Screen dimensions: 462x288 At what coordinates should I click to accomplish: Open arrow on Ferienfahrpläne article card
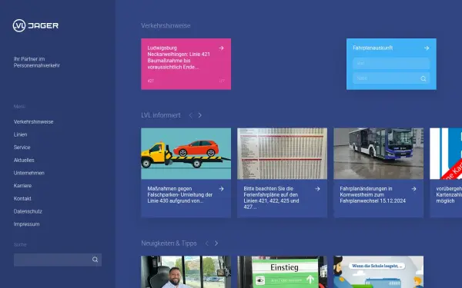[317, 189]
